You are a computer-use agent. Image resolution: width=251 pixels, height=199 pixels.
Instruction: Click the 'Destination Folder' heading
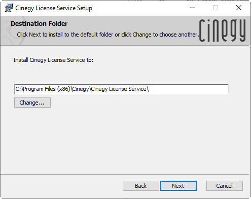click(x=39, y=24)
